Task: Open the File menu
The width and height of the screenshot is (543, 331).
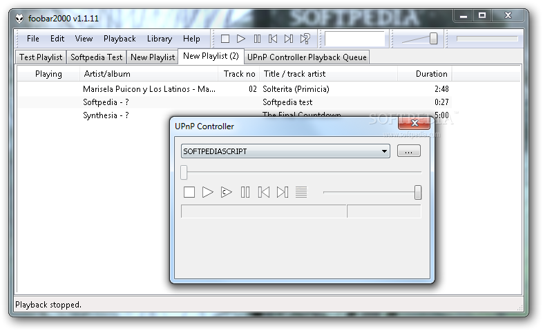Action: point(33,39)
